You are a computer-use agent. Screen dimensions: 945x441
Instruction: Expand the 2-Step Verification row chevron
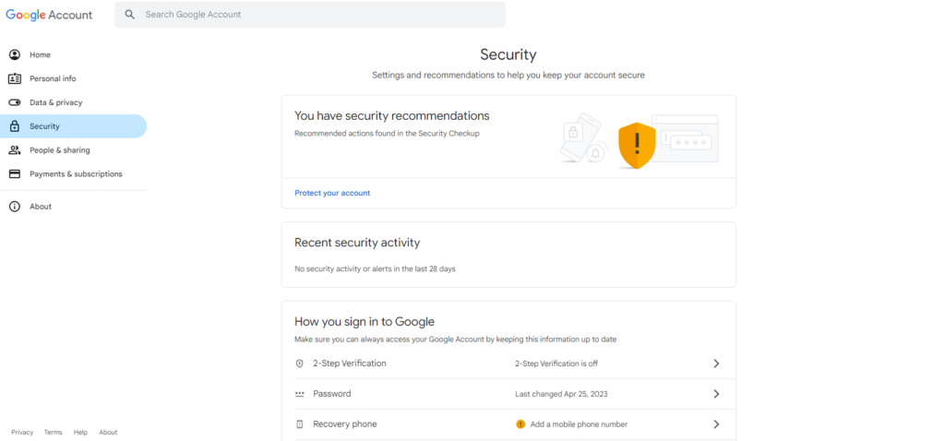point(716,364)
